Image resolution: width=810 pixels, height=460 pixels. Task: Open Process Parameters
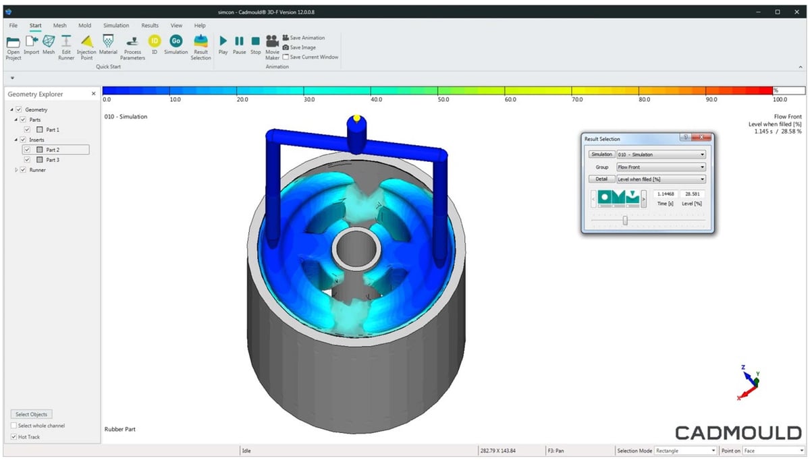[133, 41]
